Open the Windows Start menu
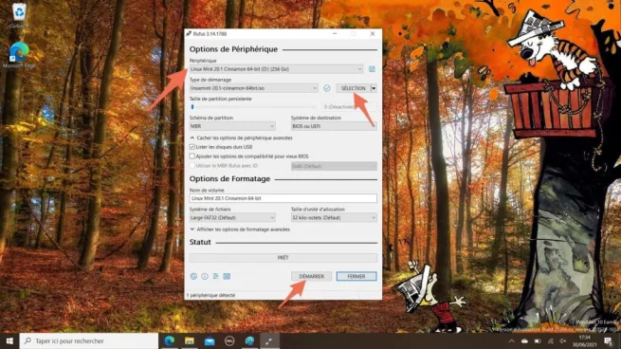 (9, 340)
